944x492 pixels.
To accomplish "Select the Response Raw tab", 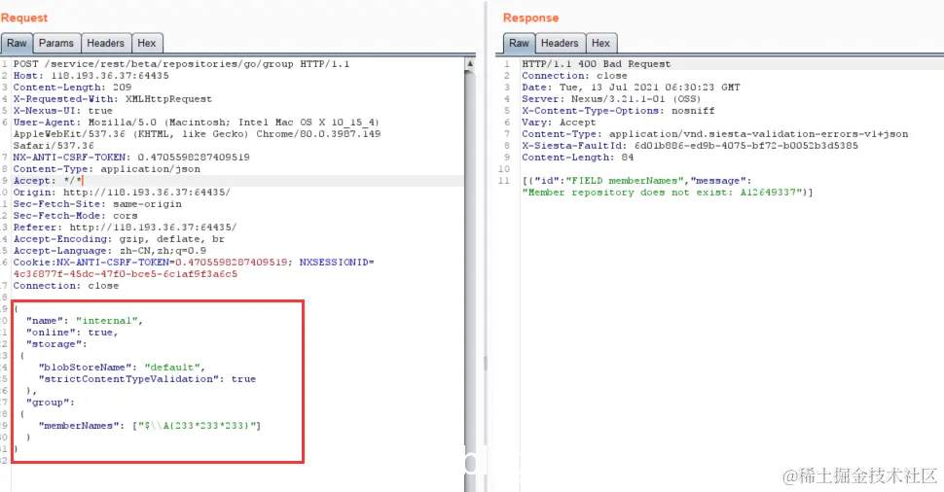I will pyautogui.click(x=519, y=44).
